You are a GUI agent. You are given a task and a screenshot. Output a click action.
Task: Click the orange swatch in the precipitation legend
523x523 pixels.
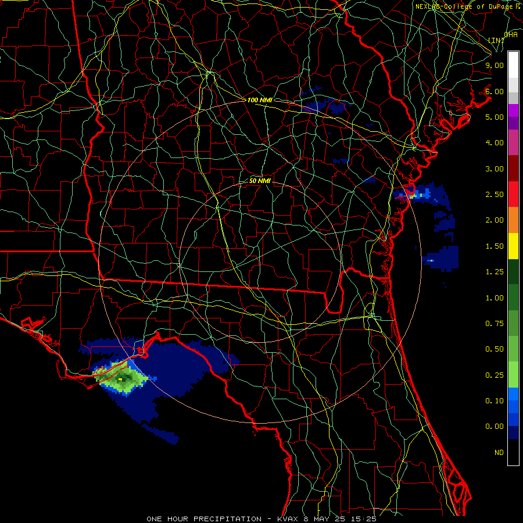[513, 220]
